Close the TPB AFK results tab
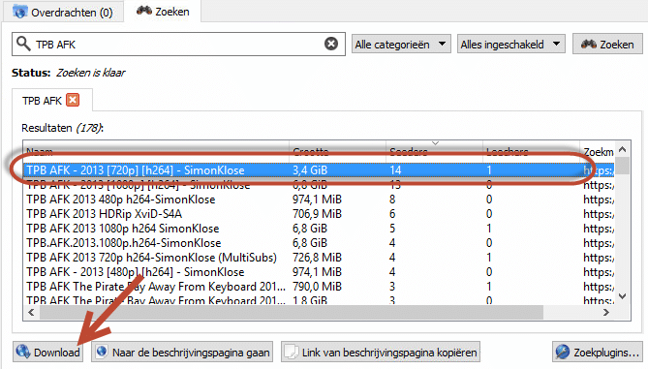Image resolution: width=648 pixels, height=369 pixels. click(74, 100)
